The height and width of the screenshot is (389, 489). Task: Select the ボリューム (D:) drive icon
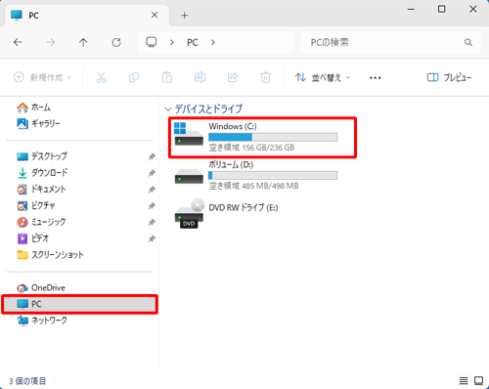[189, 176]
